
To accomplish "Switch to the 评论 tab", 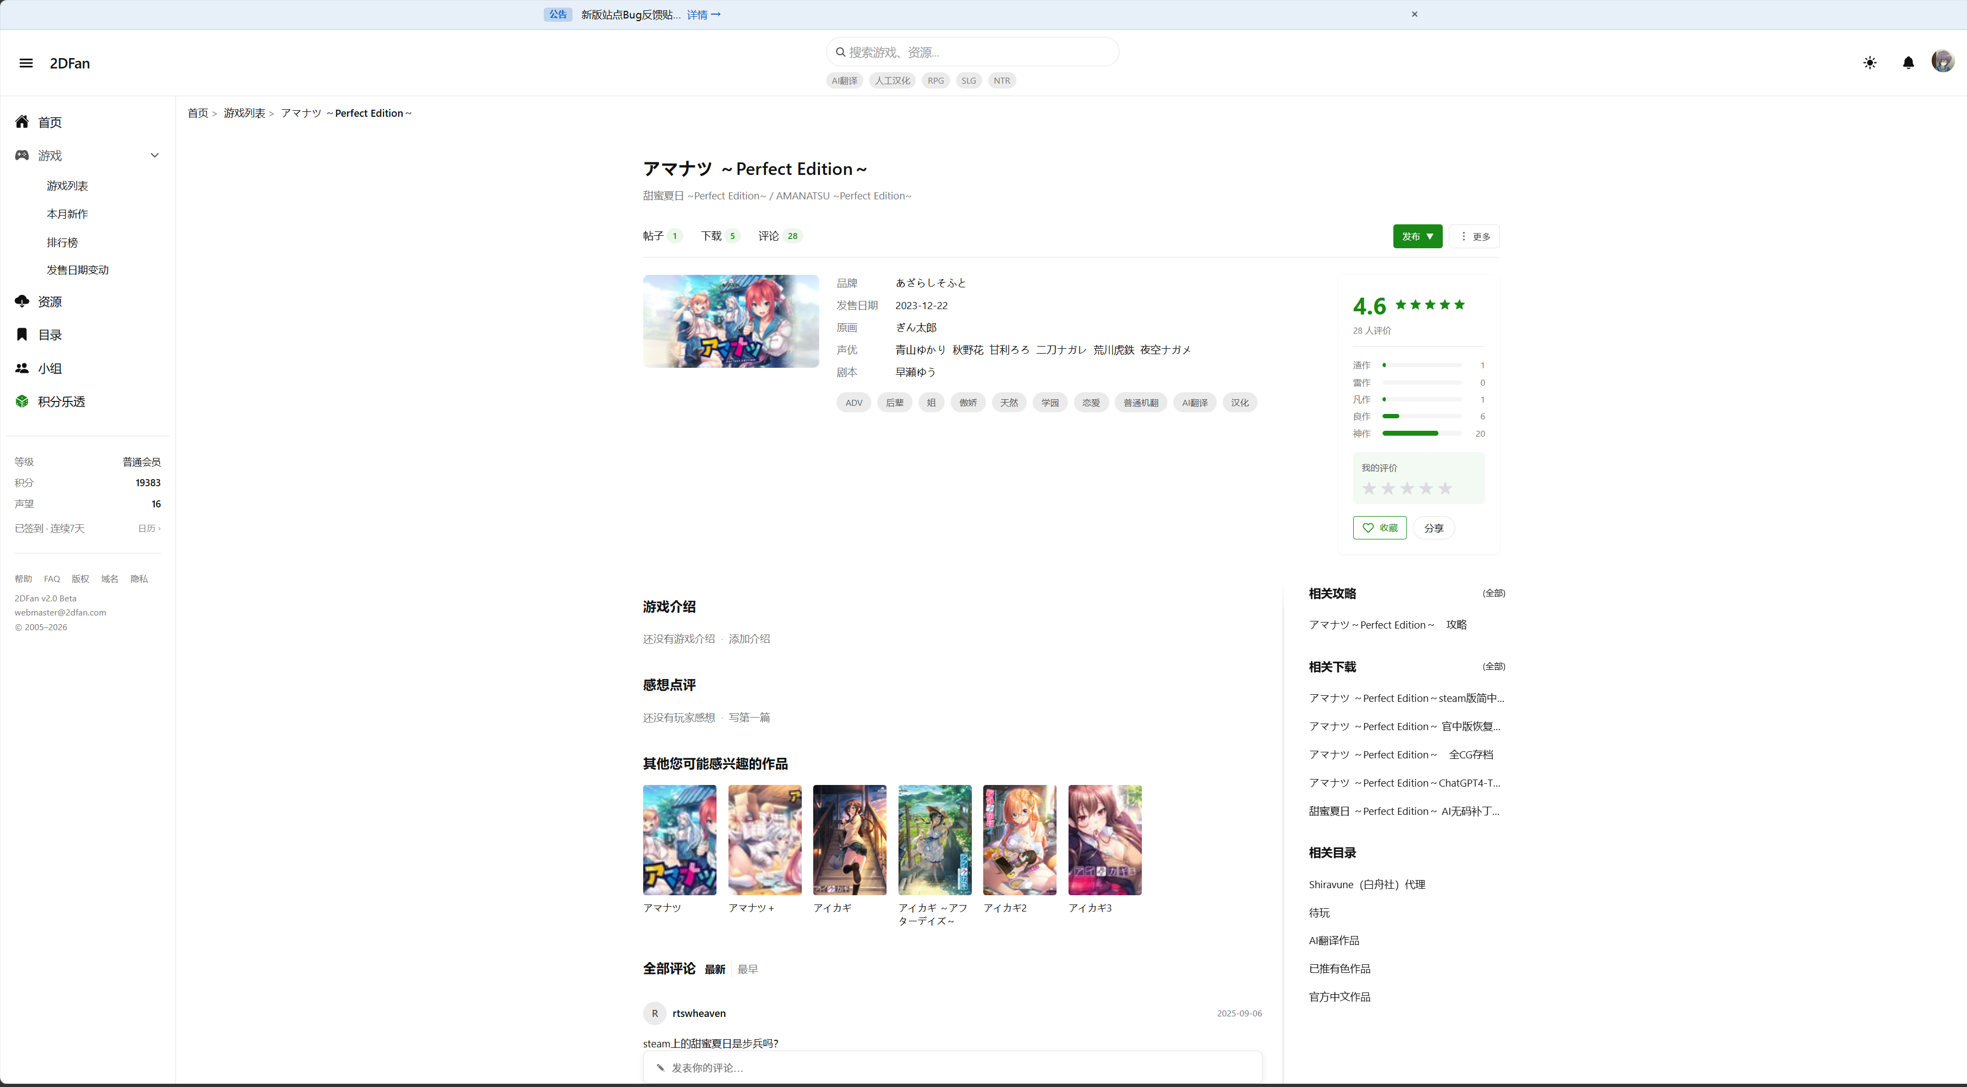I will (x=780, y=236).
